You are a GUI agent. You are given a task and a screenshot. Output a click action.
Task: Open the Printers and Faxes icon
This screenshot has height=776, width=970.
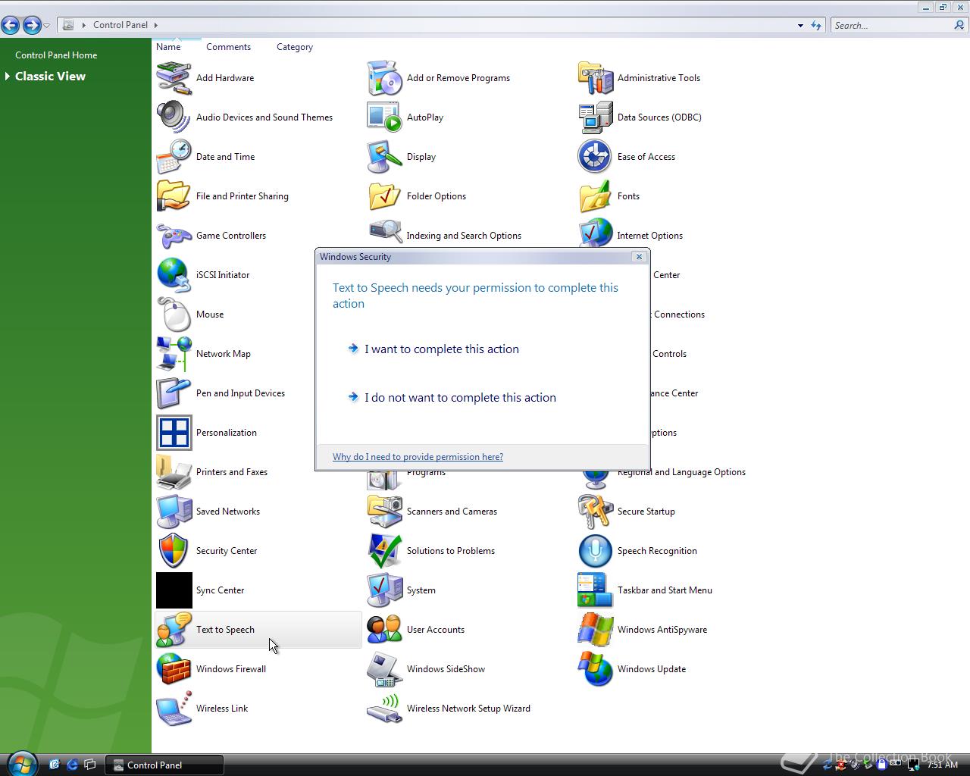point(174,472)
